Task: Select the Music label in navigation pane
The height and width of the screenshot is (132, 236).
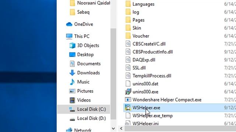Action: tap(83, 82)
